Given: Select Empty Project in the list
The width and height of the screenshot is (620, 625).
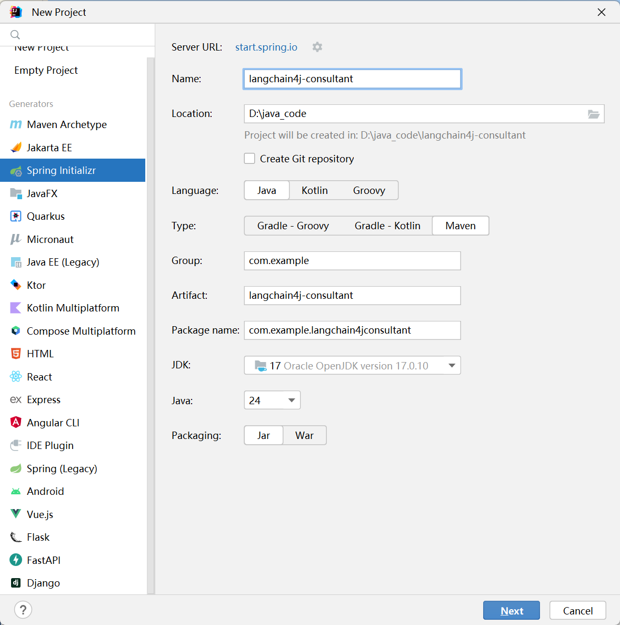Looking at the screenshot, I should (73, 70).
